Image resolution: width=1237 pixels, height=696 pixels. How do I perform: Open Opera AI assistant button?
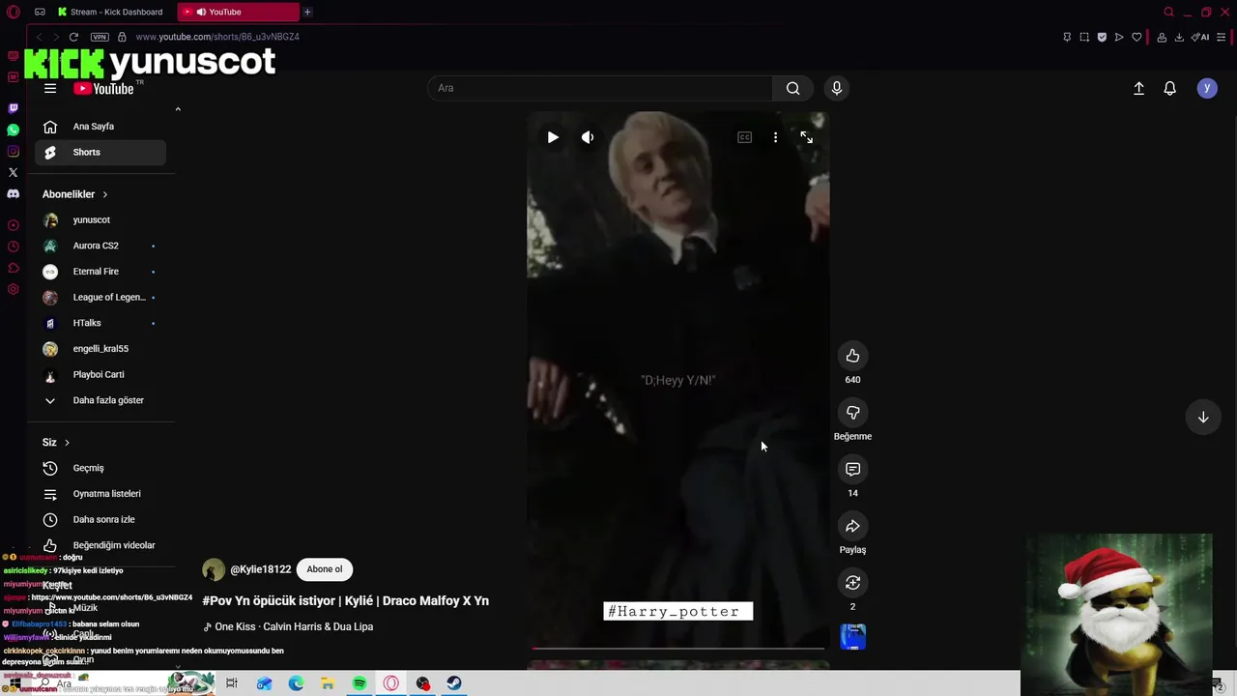pyautogui.click(x=1199, y=37)
